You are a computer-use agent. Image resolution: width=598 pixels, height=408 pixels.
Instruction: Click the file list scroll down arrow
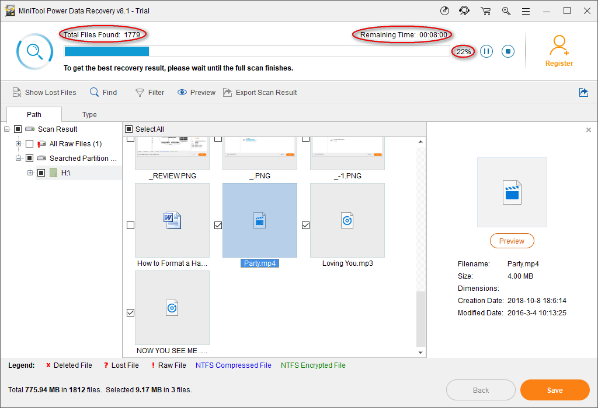coord(420,353)
